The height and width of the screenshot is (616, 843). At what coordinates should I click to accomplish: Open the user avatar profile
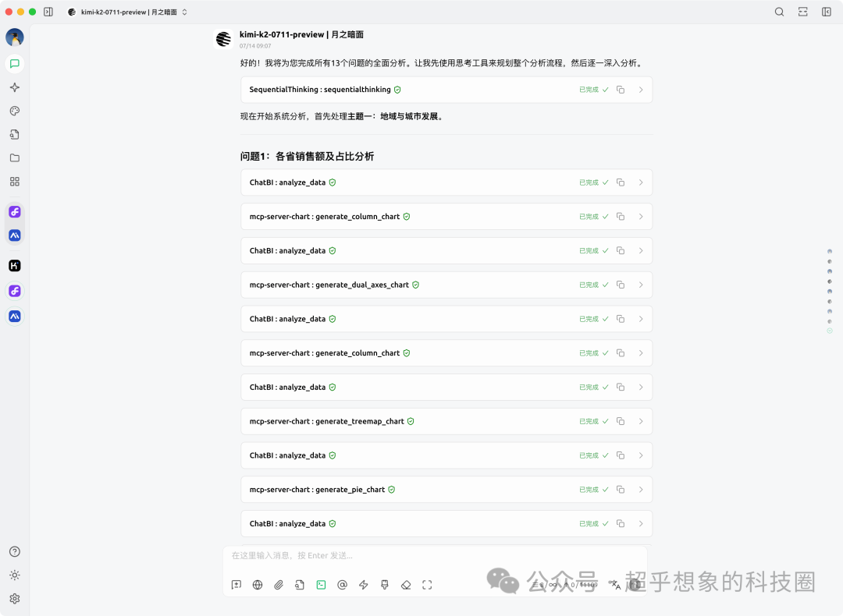[x=15, y=37]
